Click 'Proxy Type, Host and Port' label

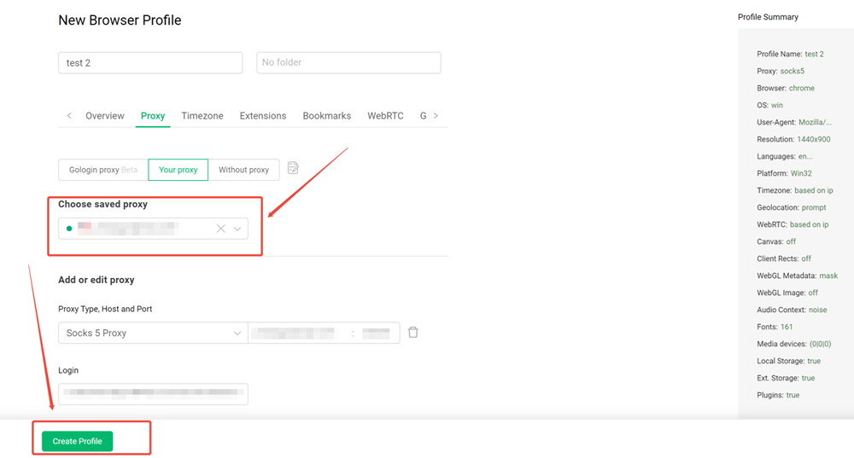click(x=105, y=309)
